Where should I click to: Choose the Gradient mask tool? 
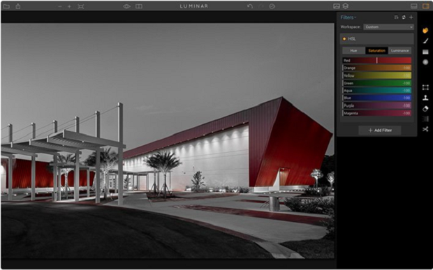[x=425, y=52]
